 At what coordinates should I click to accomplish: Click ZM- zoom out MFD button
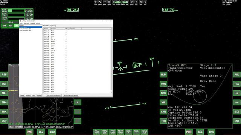4,93
